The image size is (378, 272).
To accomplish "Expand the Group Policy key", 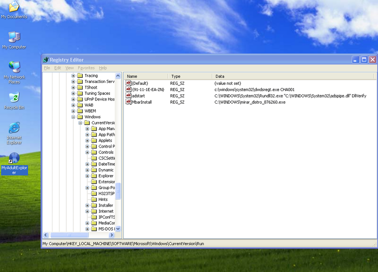I will [87, 188].
